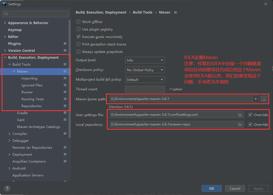Screen dimensions: 273x195
Task: Click the settings search field
Action: coord(36,14)
